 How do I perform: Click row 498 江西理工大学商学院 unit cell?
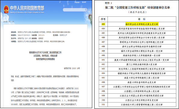click(142, 91)
